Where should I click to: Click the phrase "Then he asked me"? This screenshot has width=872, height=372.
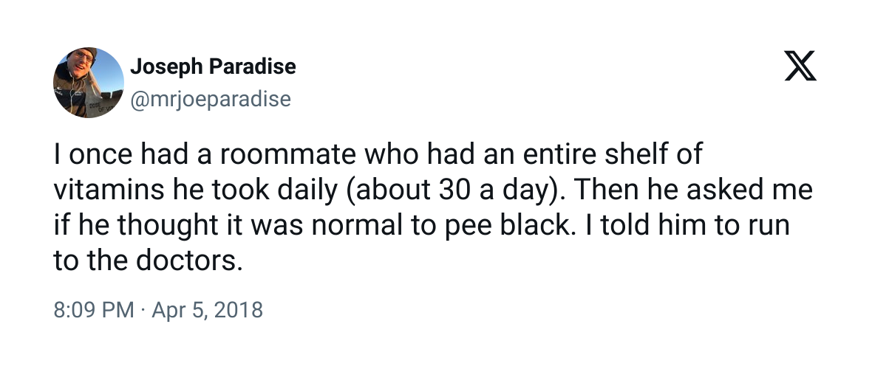tap(692, 190)
